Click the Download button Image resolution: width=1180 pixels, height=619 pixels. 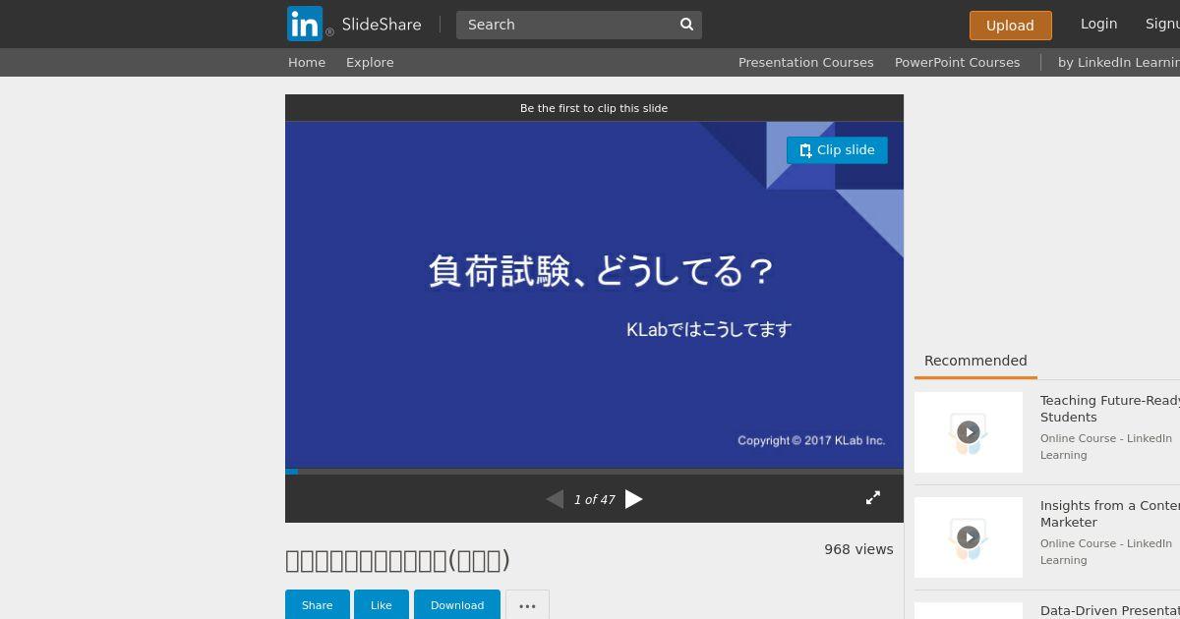(457, 605)
